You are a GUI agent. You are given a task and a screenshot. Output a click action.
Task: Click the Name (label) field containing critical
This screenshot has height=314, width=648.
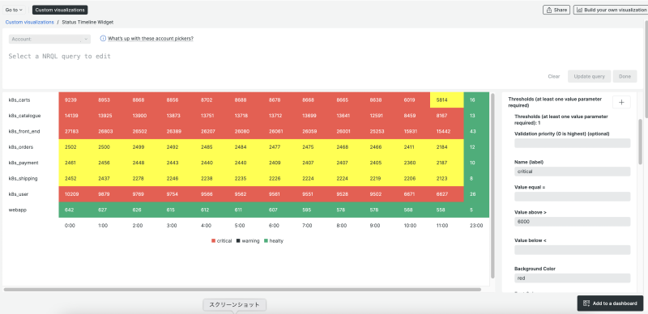coord(573,172)
